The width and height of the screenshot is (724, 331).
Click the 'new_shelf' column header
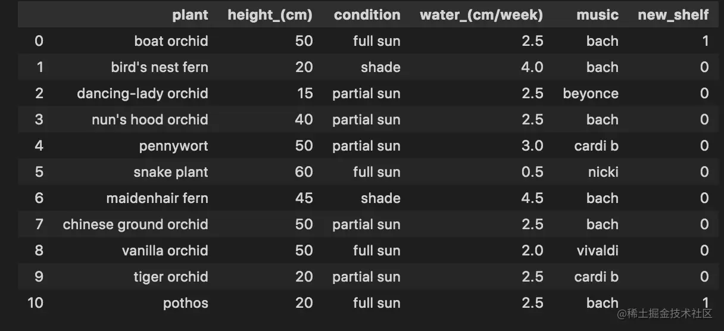(x=673, y=15)
